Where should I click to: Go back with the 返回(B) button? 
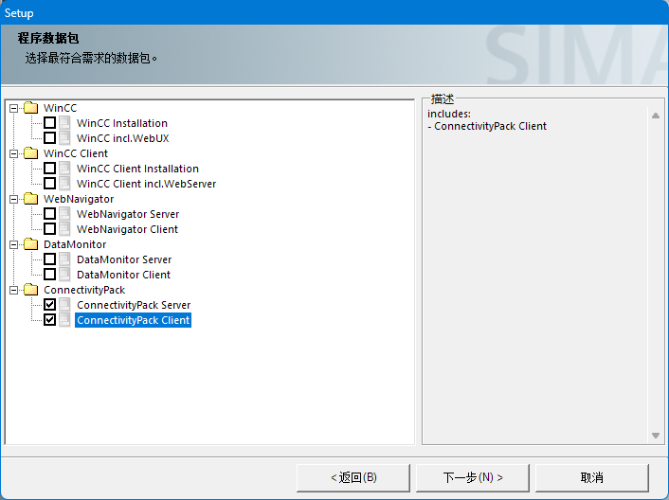coord(353,477)
